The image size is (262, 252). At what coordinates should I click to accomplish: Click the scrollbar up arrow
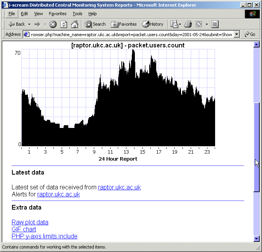coord(257,44)
